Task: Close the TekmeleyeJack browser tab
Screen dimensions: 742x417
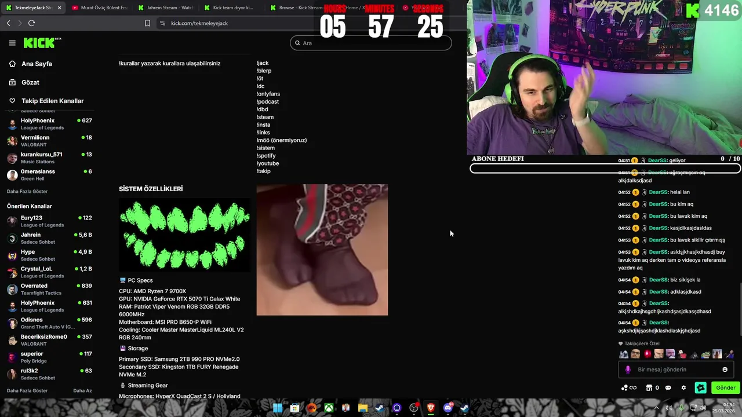Action: [x=59, y=8]
